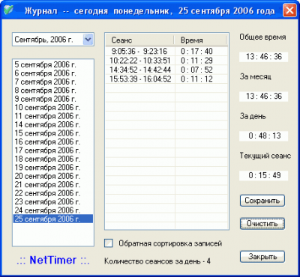The width and height of the screenshot is (300, 277).
Task: Select 5 сентября 2006 г. in list
Action: [53, 65]
